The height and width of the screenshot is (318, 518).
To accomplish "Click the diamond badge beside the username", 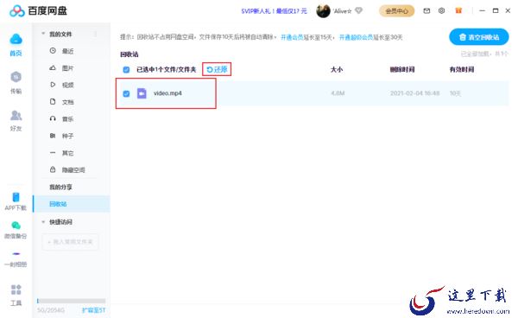I will (359, 11).
